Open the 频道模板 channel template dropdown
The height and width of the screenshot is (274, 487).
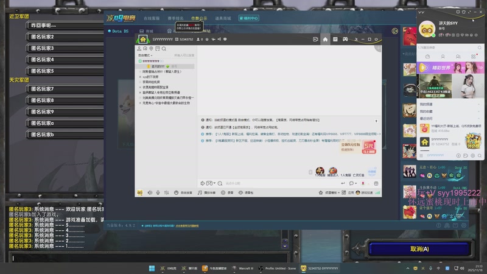(x=329, y=192)
